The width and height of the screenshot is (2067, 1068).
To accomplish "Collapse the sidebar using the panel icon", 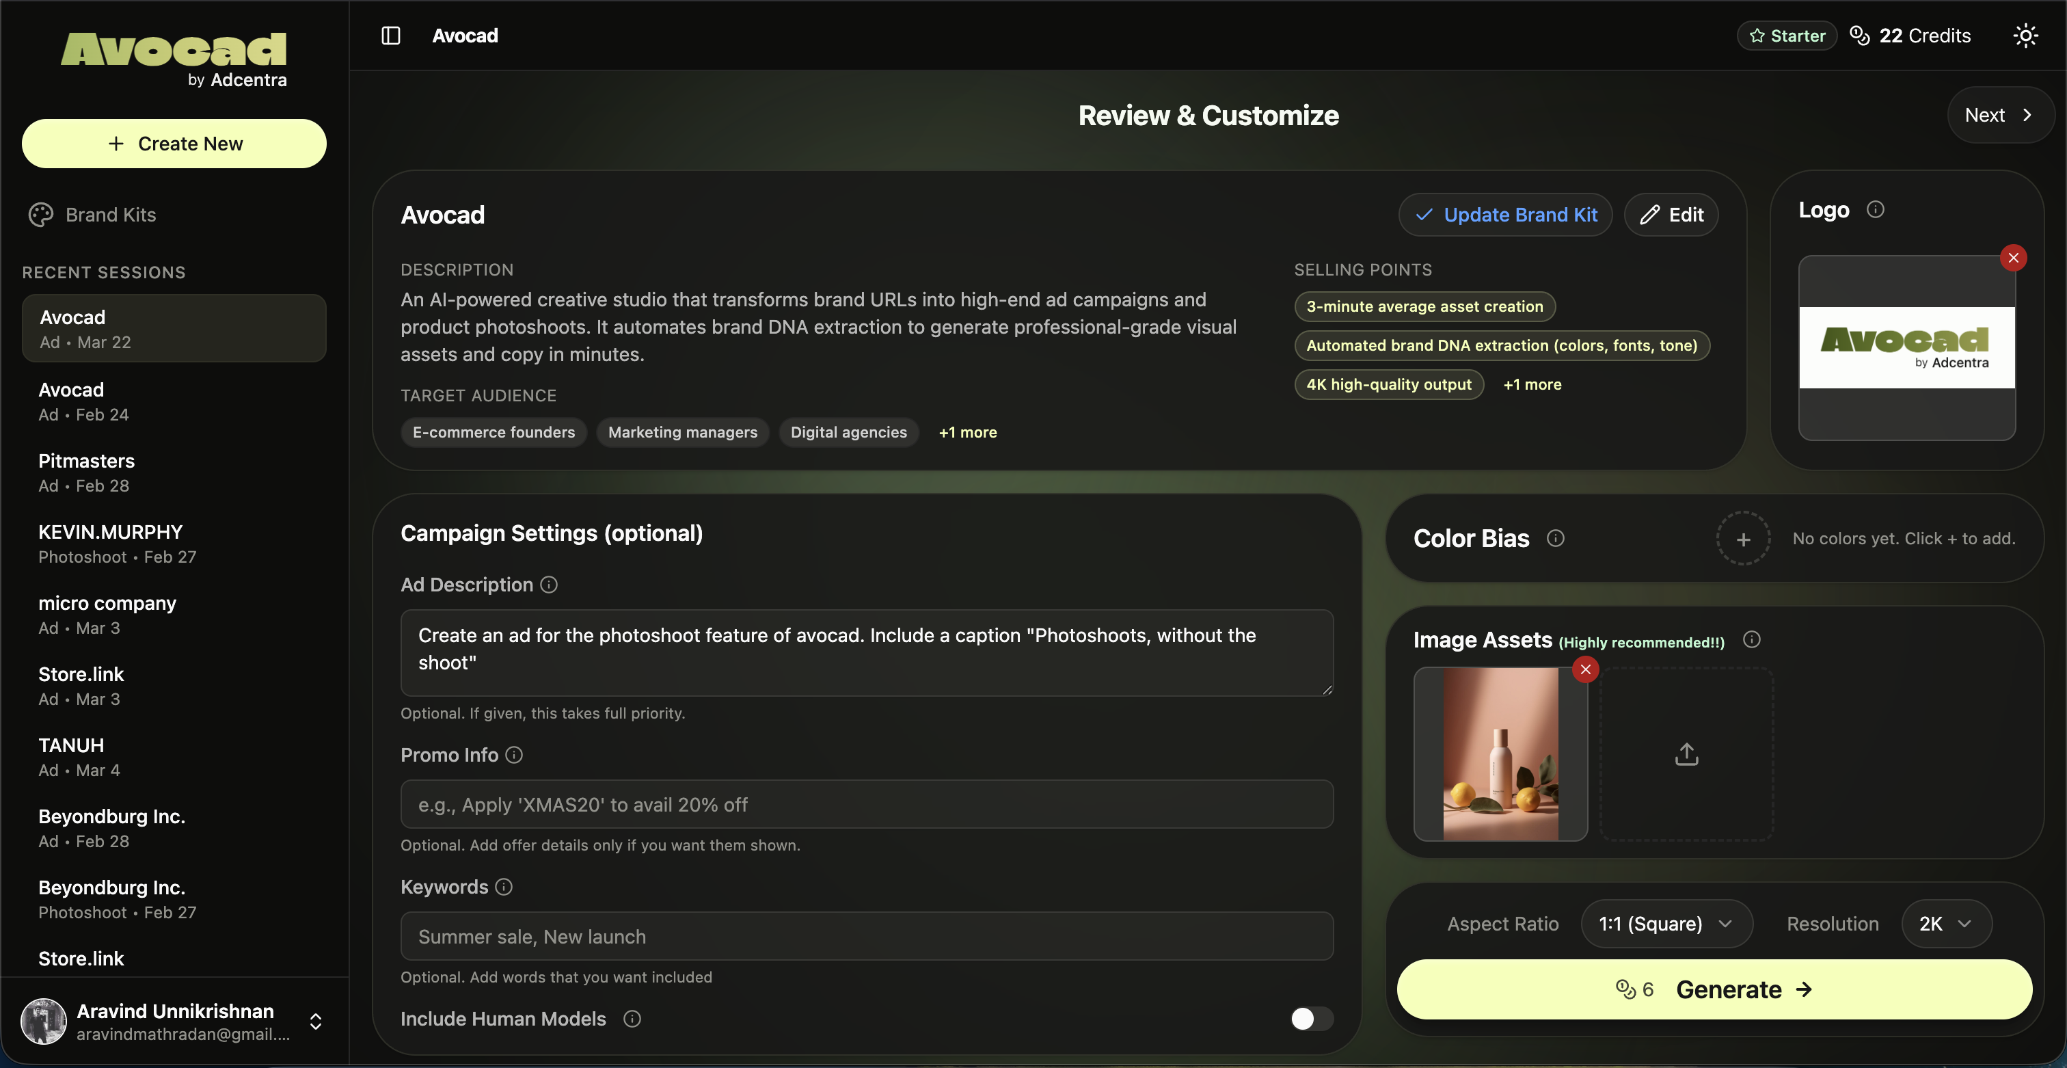I will (x=391, y=36).
